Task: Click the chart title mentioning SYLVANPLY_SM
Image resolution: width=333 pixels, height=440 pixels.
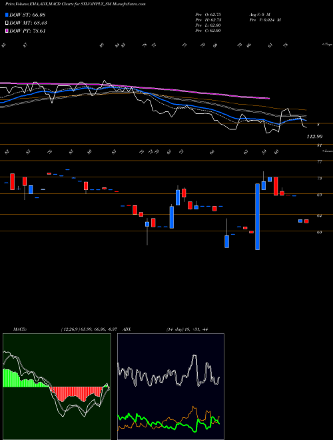Action: [x=75, y=5]
